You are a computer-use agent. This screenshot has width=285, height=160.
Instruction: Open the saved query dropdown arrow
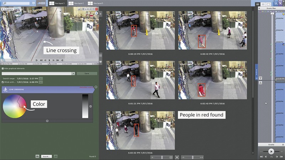[73, 74]
